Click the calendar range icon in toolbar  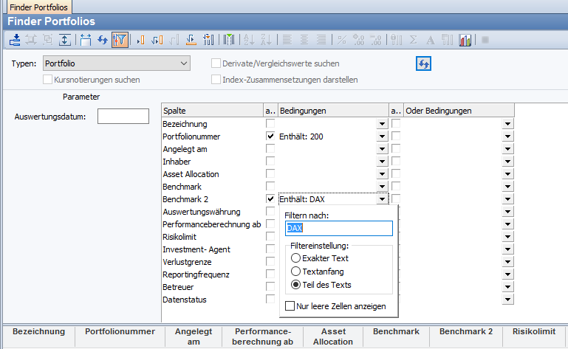click(86, 40)
